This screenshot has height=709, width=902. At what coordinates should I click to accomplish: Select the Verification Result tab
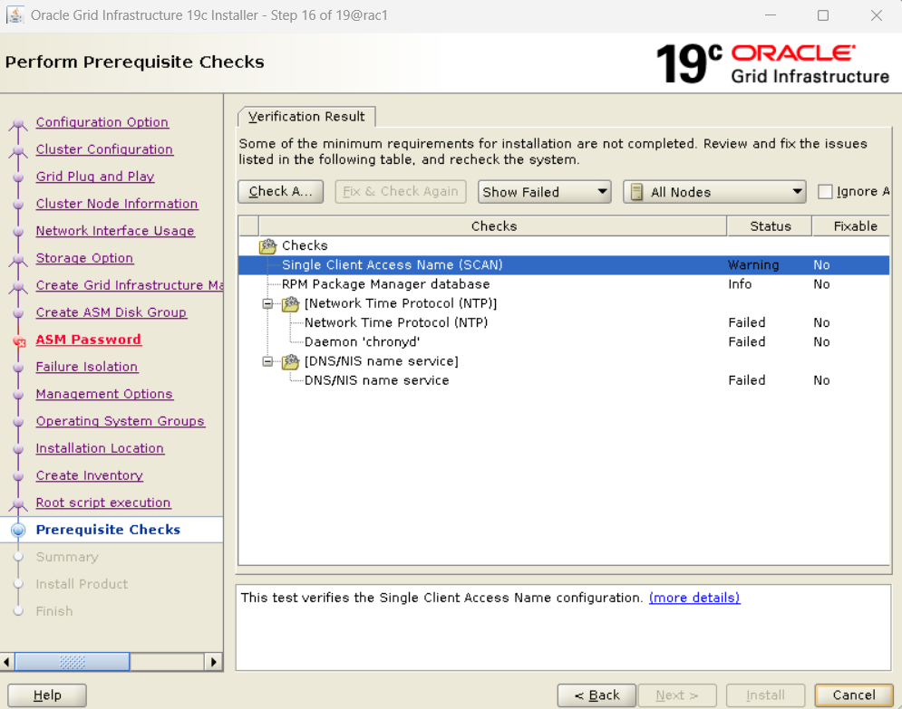[306, 116]
